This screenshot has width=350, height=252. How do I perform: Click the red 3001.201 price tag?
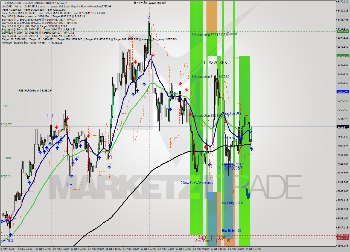click(343, 235)
